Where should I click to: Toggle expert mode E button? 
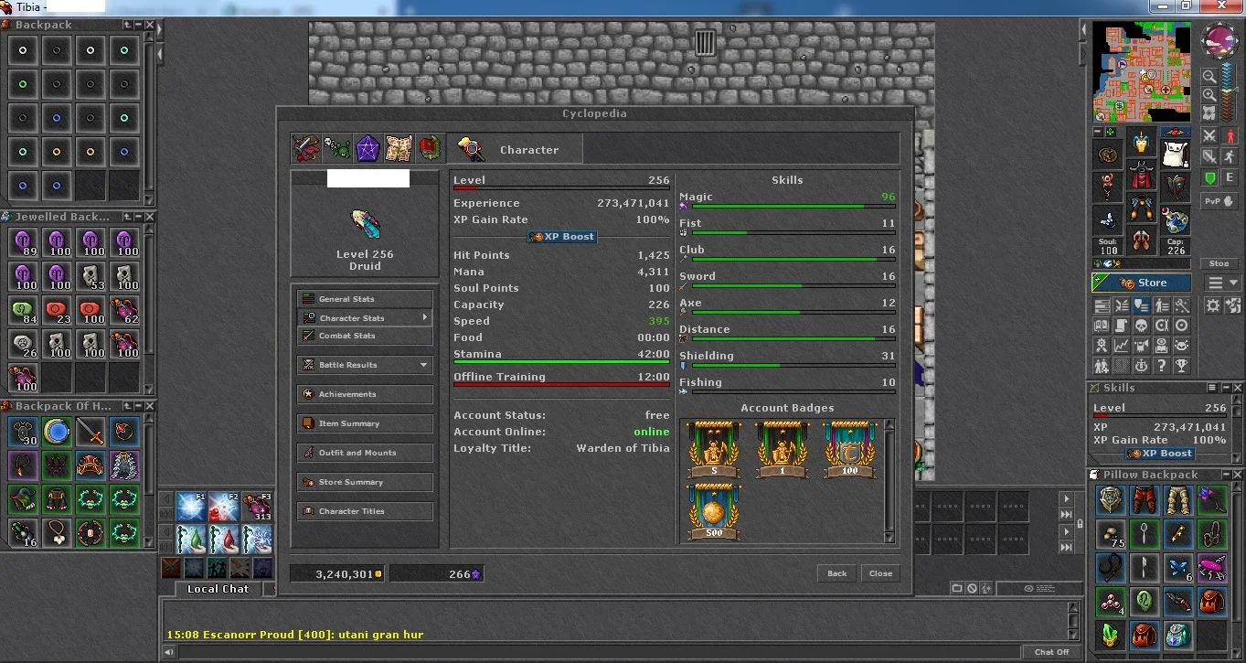[x=1230, y=178]
